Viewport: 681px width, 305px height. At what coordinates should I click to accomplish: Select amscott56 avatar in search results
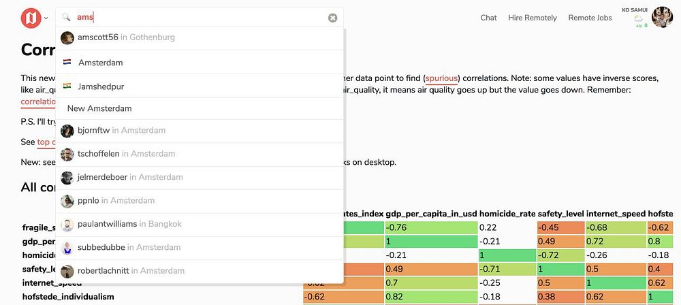coord(67,37)
